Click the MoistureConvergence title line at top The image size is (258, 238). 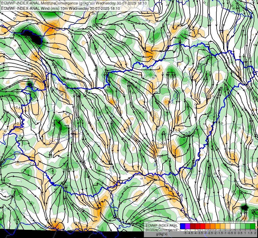(74, 3)
